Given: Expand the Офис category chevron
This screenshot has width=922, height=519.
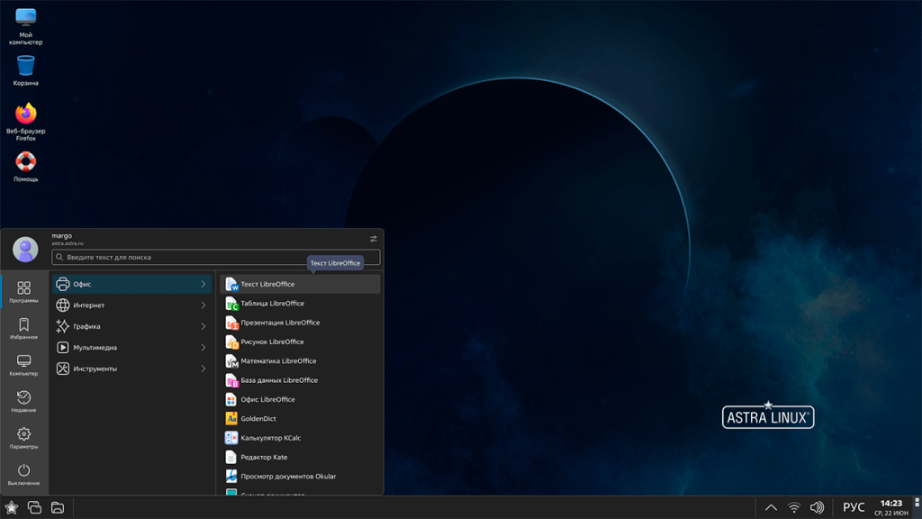Looking at the screenshot, I should 203,284.
